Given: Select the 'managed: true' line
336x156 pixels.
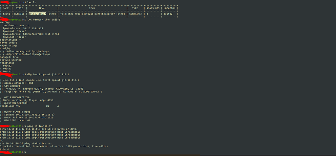Looking at the screenshot, I should pos(9,57).
